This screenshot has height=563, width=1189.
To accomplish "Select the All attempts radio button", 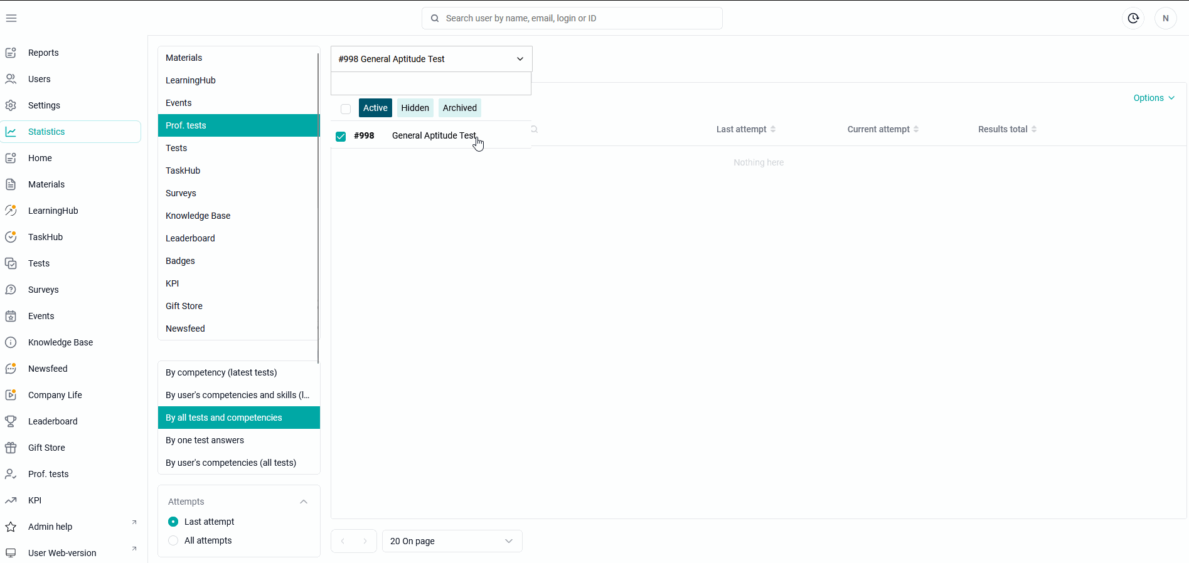I will pos(173,540).
